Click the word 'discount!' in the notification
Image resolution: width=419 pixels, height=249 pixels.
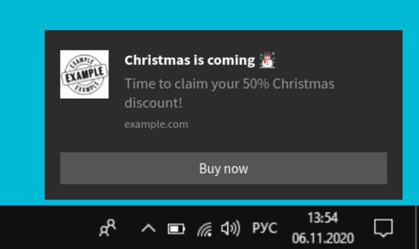pyautogui.click(x=153, y=103)
